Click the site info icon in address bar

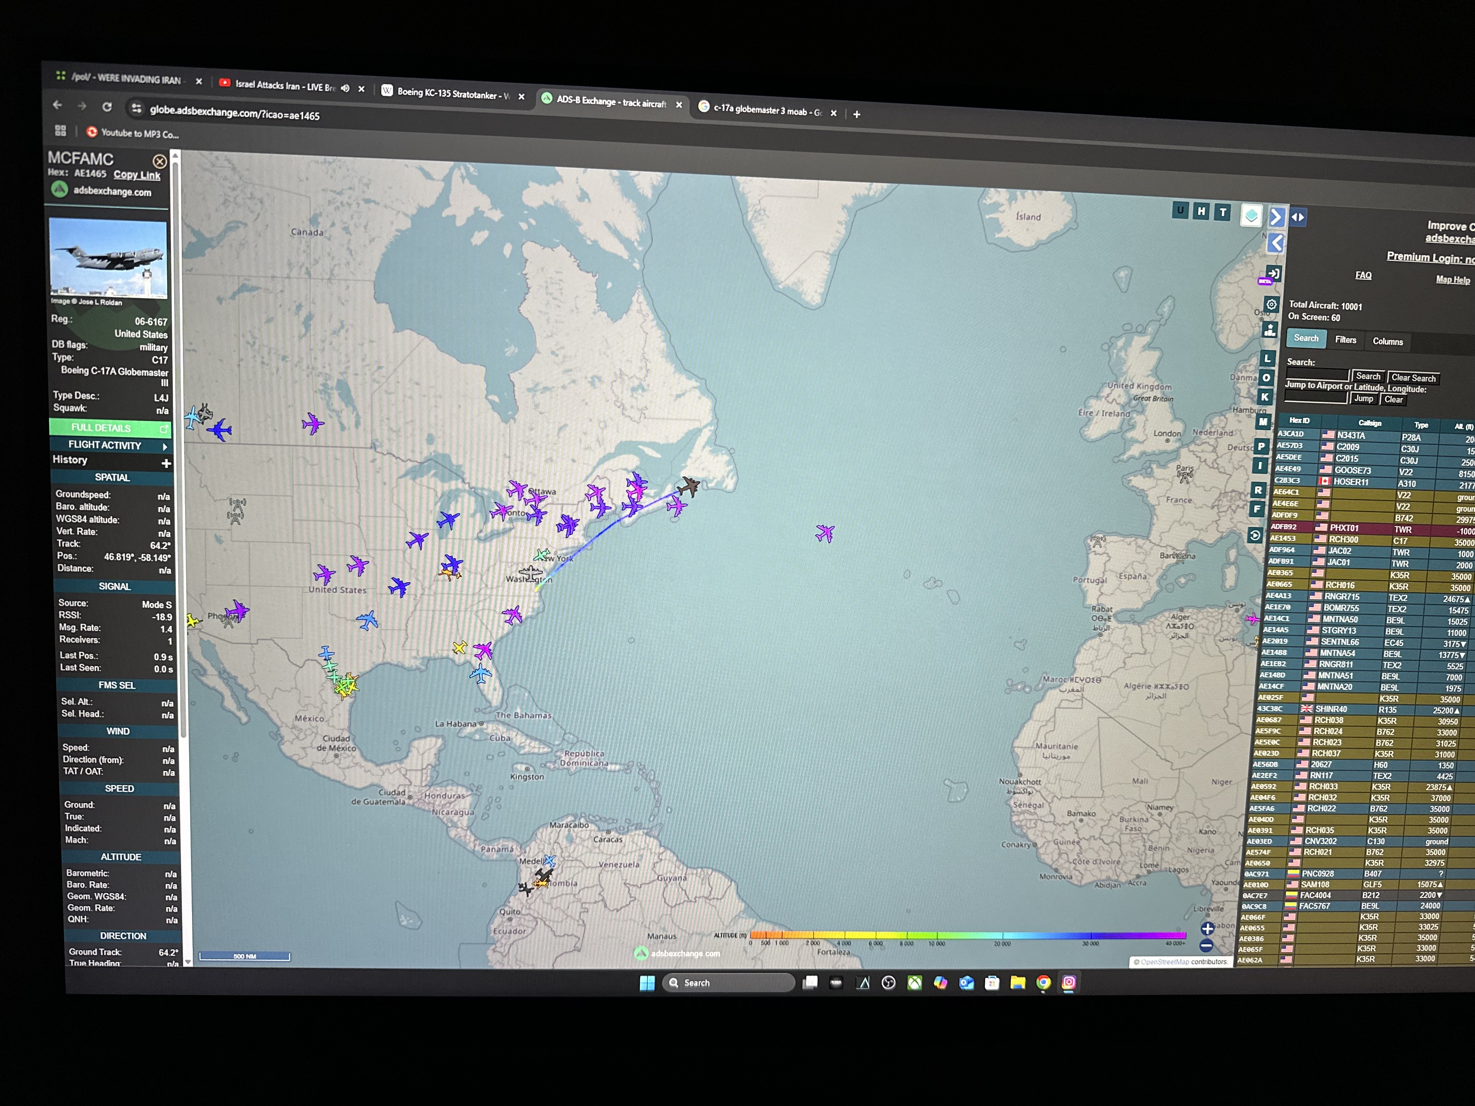coord(136,109)
